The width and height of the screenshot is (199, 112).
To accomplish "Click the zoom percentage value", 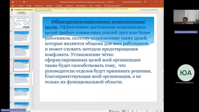I will pyautogui.click(x=157, y=111).
